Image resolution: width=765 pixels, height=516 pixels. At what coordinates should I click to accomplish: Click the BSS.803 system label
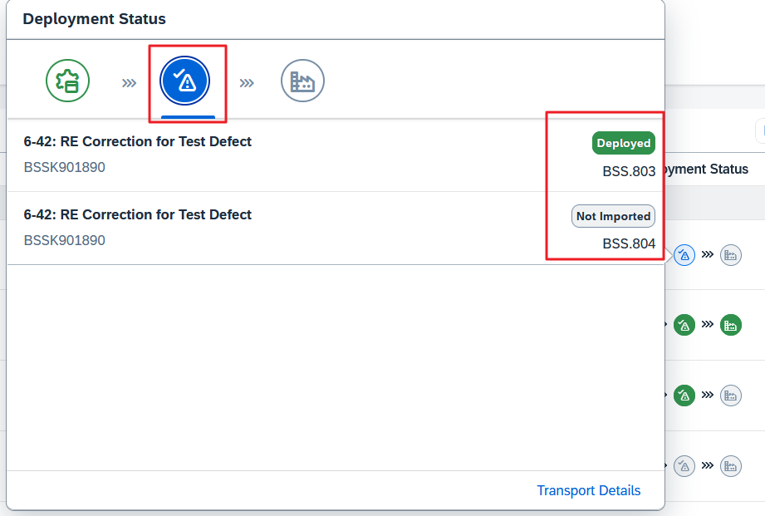(629, 172)
